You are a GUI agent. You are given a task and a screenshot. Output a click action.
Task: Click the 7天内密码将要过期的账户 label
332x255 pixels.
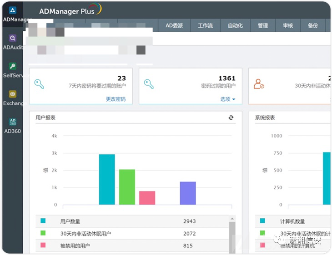click(97, 86)
